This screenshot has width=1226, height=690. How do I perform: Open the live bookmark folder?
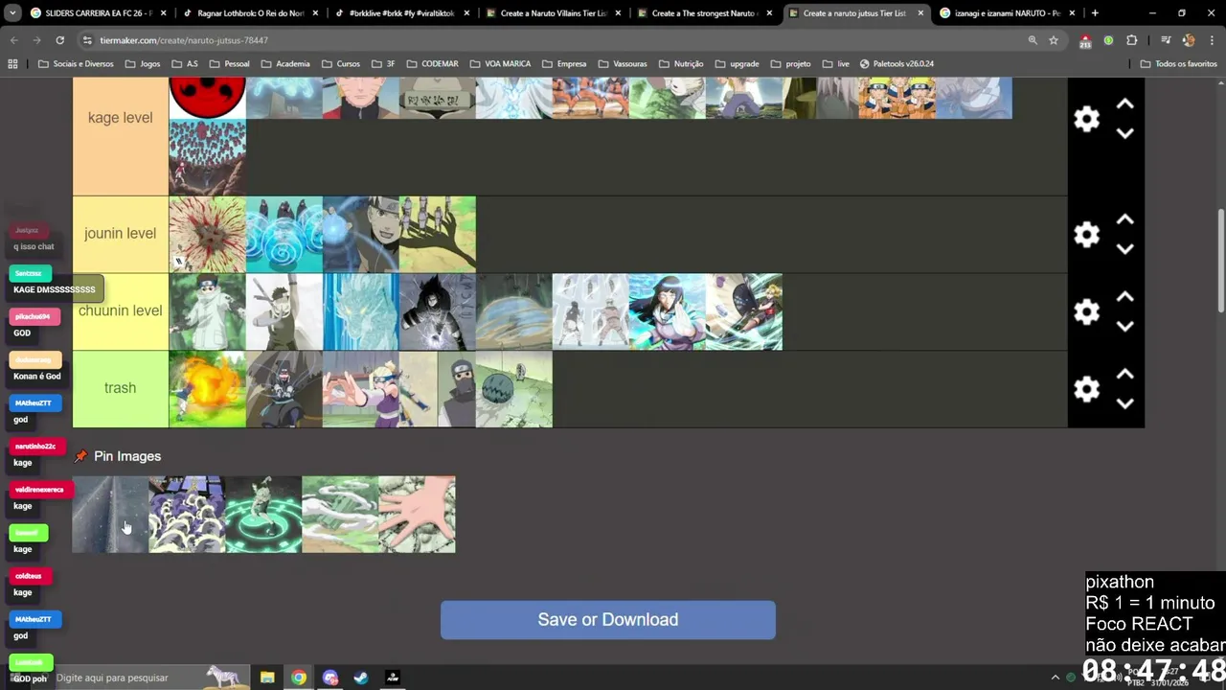click(836, 63)
